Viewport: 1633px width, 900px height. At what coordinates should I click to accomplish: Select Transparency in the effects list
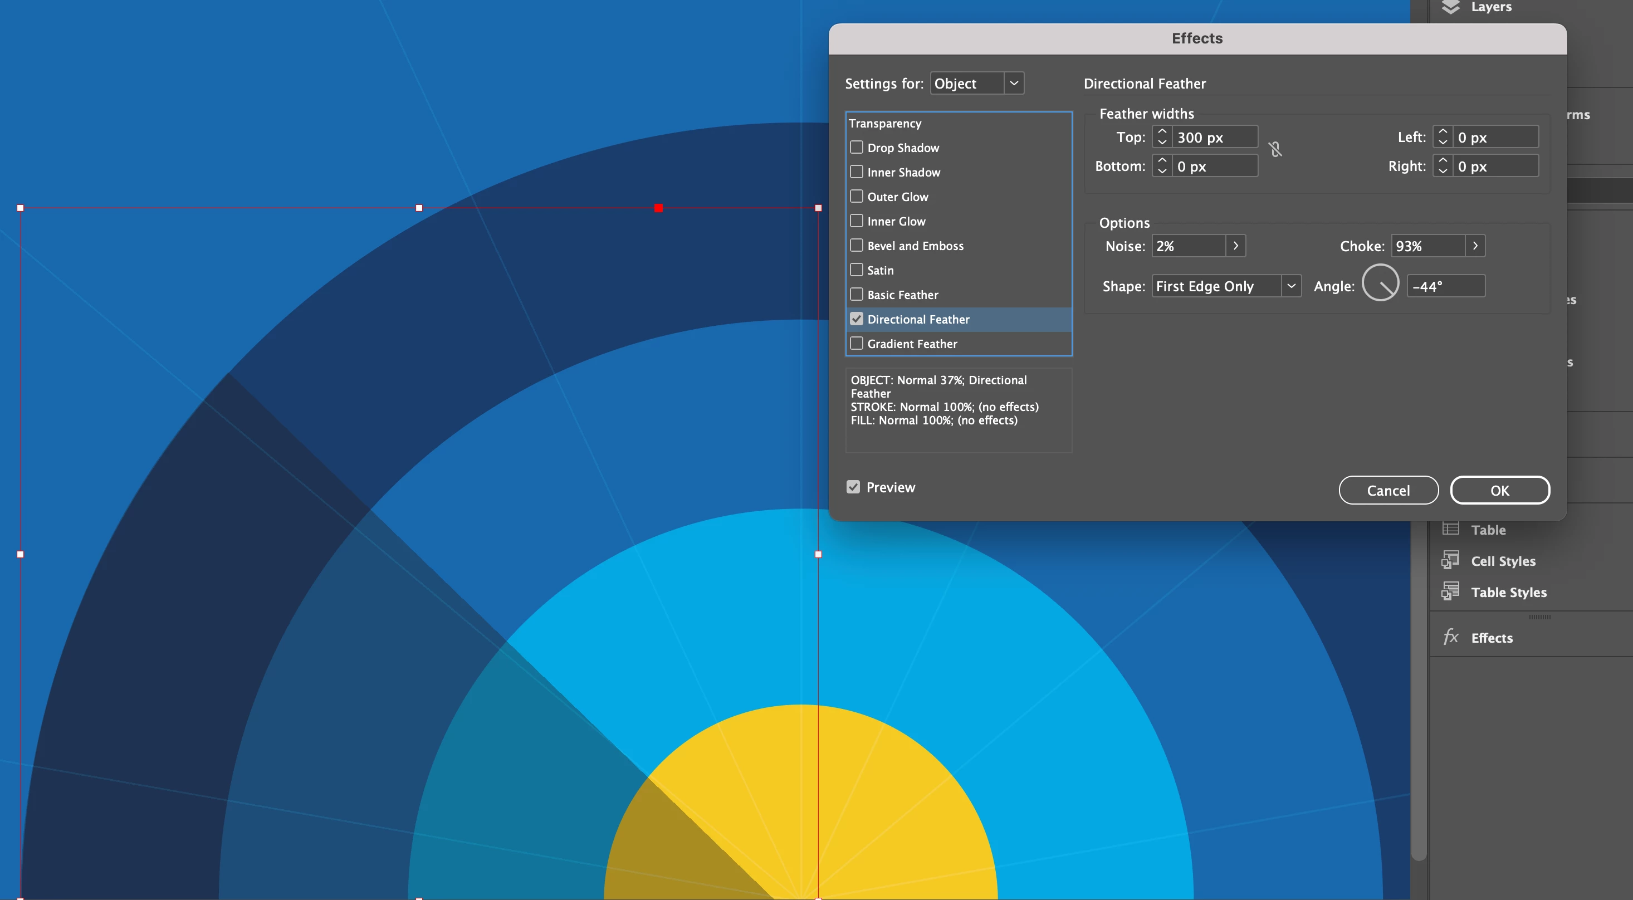[x=885, y=123]
